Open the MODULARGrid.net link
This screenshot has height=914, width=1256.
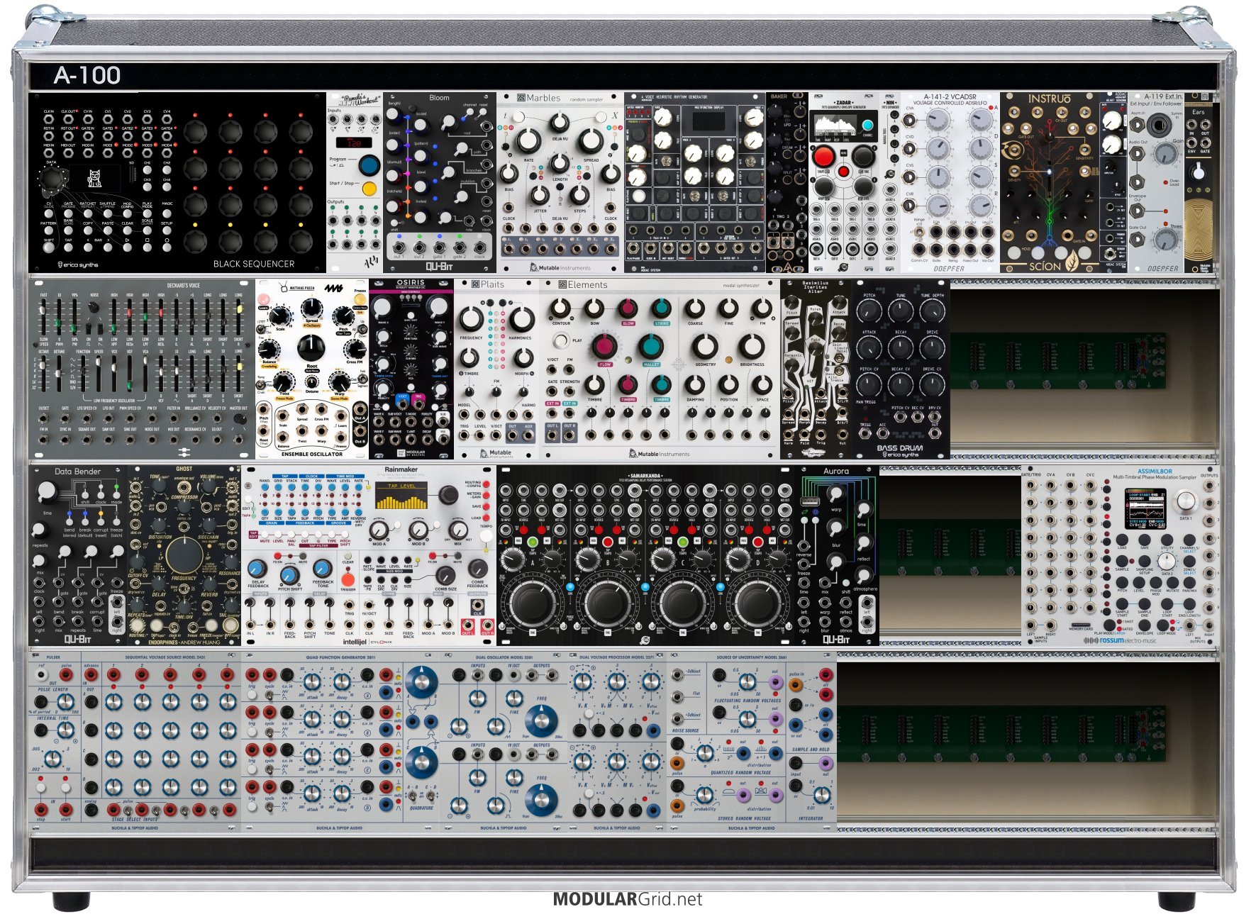tap(627, 899)
